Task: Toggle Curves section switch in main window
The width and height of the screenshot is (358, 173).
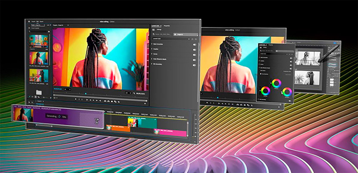Action: (195, 55)
